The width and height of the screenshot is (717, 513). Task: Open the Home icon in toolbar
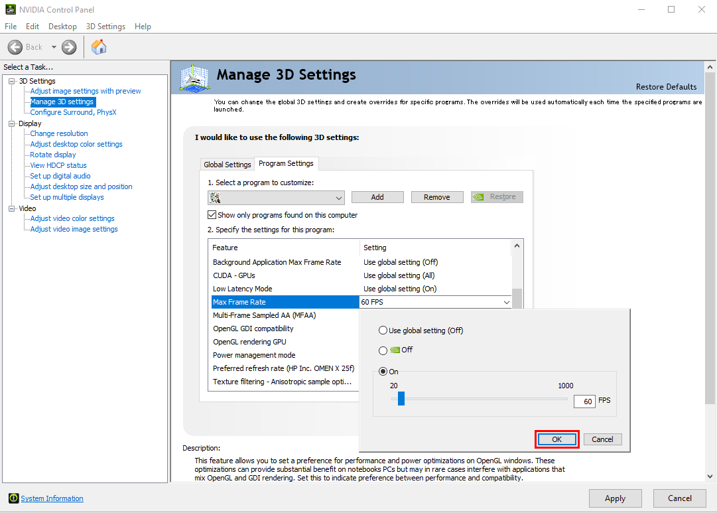point(98,46)
